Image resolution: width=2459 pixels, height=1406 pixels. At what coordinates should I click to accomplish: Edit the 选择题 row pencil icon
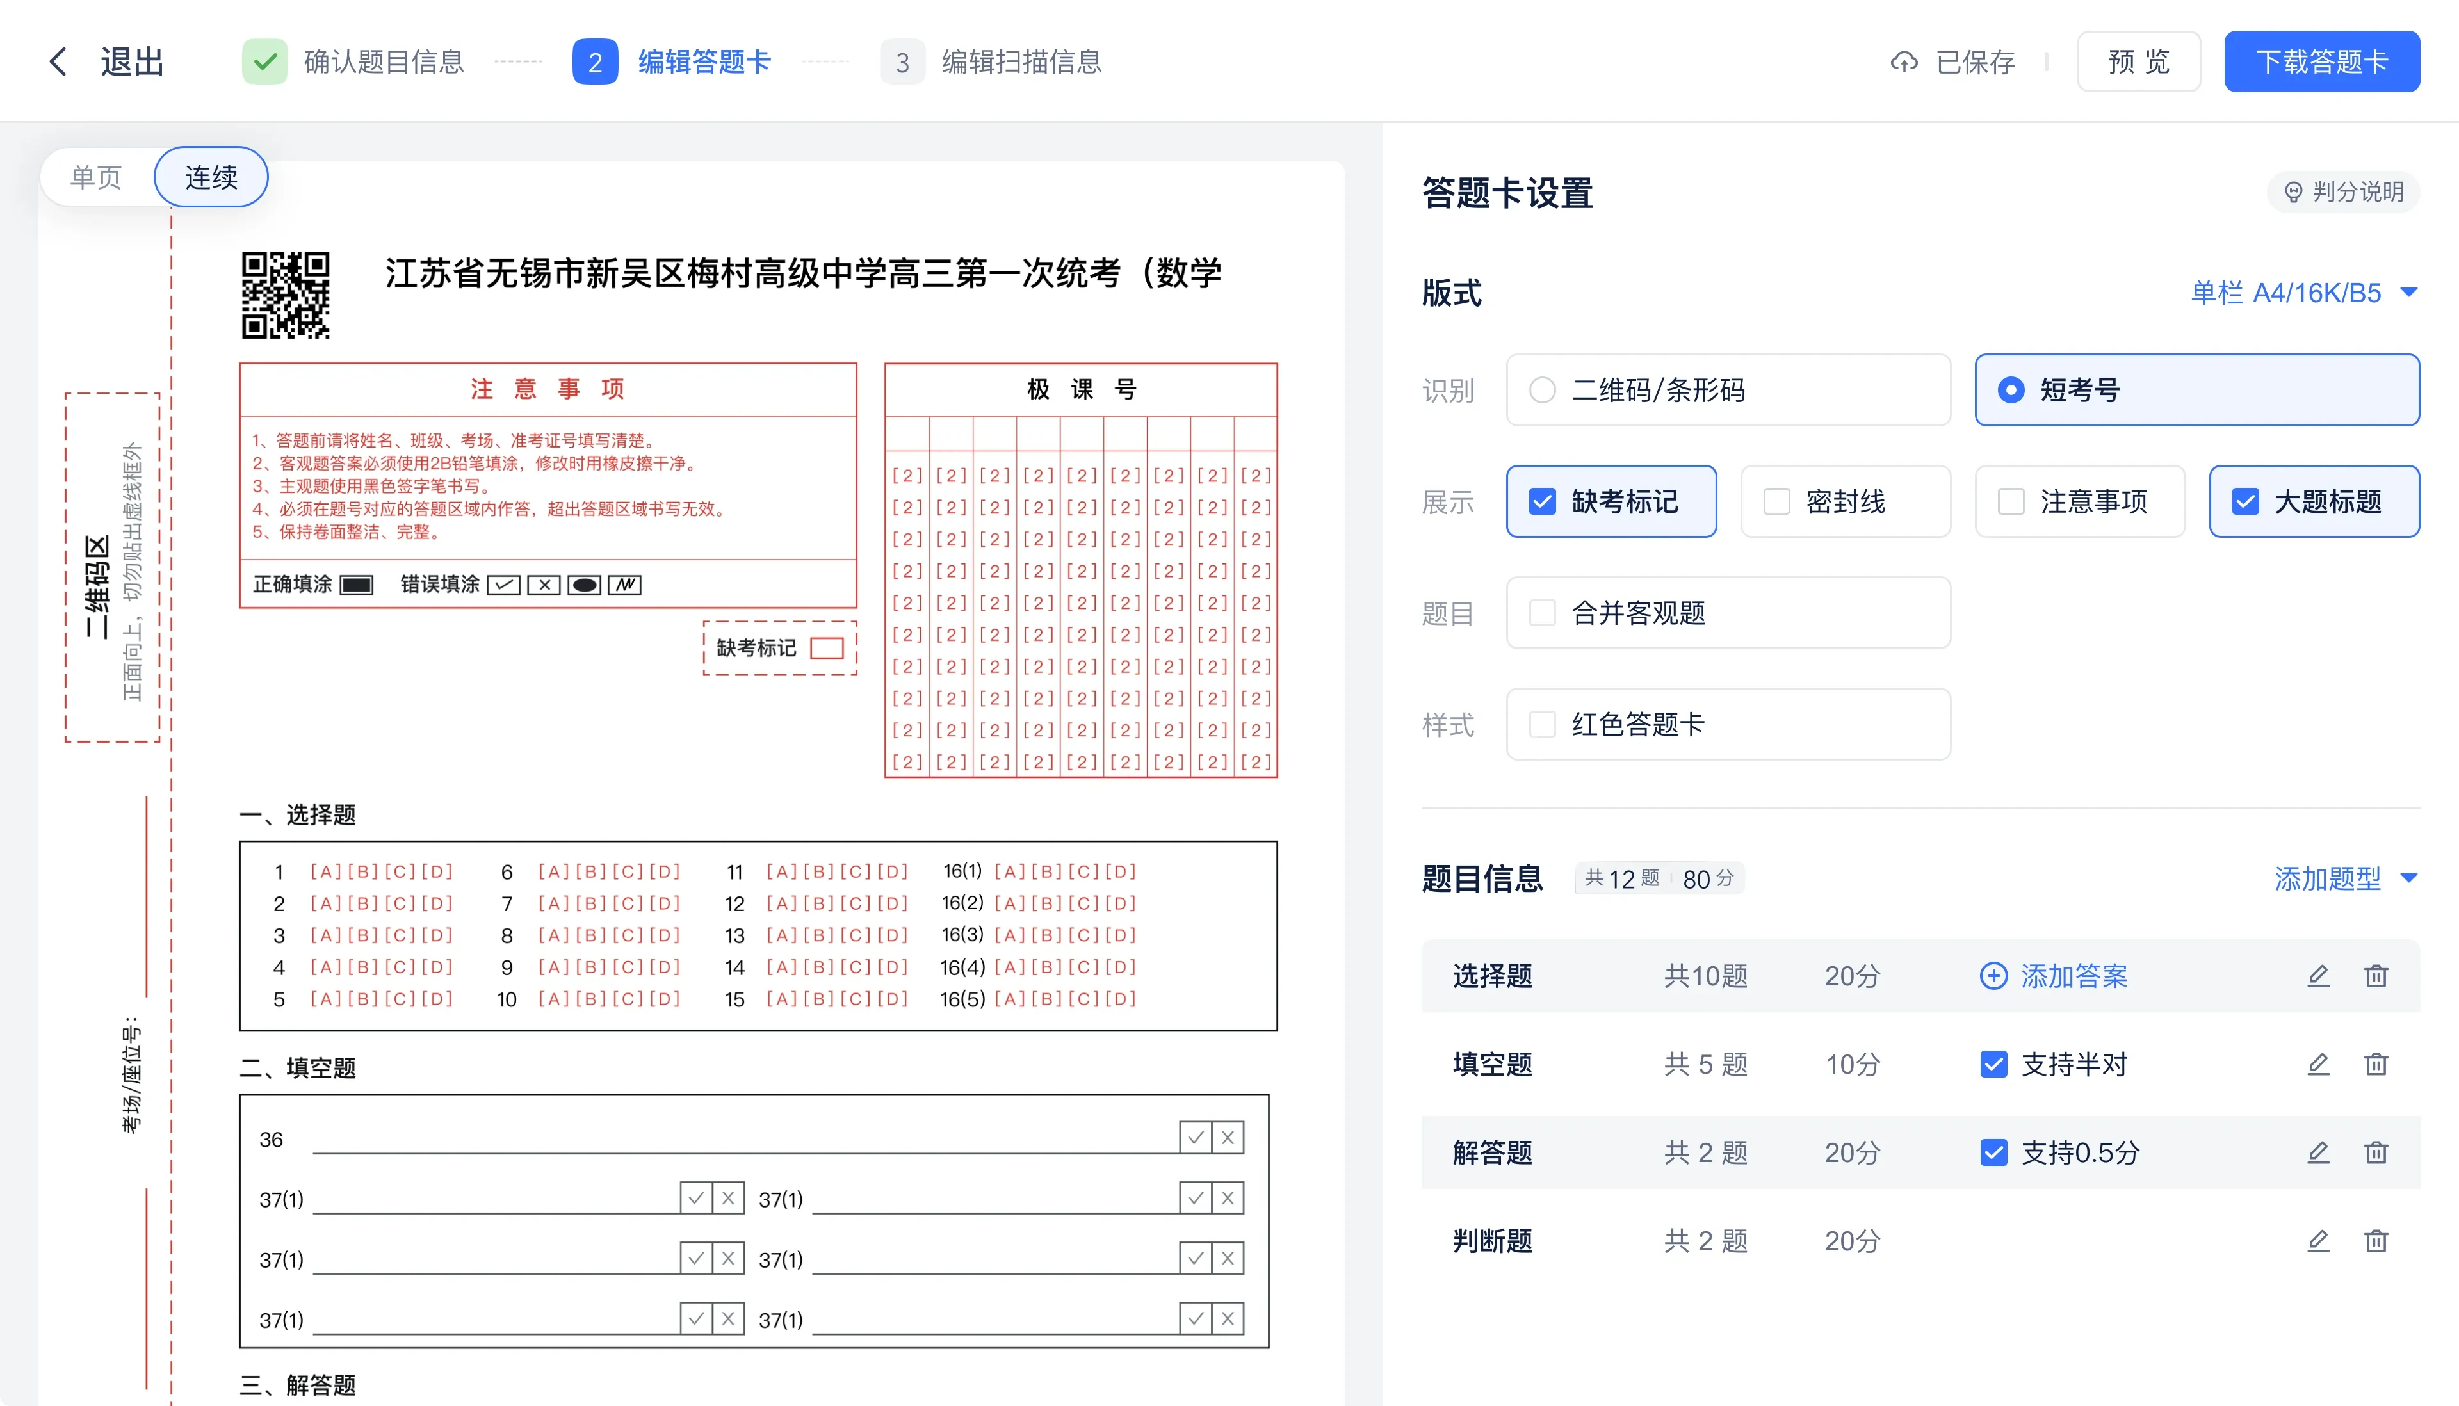click(x=2318, y=975)
